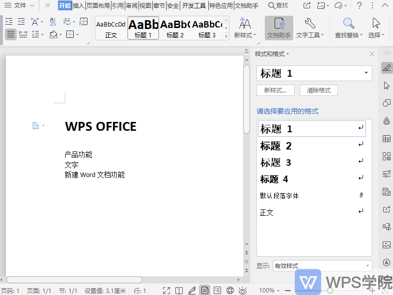Expand hidden quick-access tools with » arrow
Image resolution: width=393 pixels, height=295 pixels.
click(47, 5)
